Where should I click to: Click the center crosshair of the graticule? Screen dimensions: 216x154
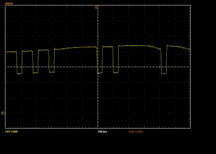[x=97, y=67]
